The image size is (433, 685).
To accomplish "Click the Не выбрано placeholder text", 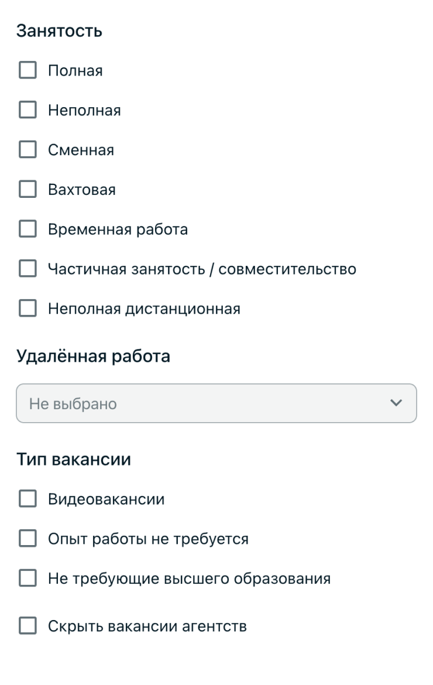I will tap(73, 403).
